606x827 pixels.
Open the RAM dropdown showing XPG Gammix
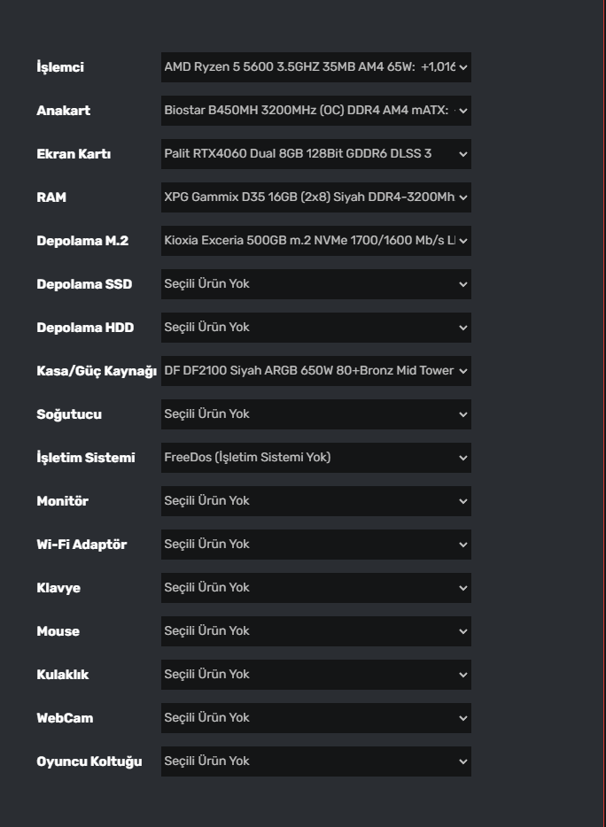315,197
